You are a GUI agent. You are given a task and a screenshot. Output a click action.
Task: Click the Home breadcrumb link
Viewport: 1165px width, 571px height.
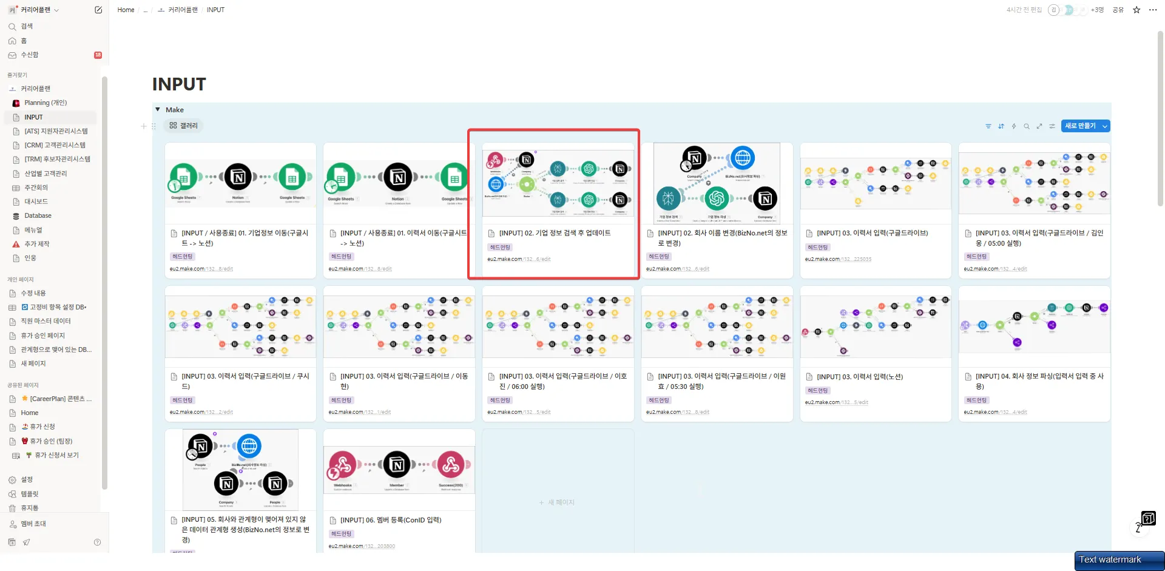(126, 10)
